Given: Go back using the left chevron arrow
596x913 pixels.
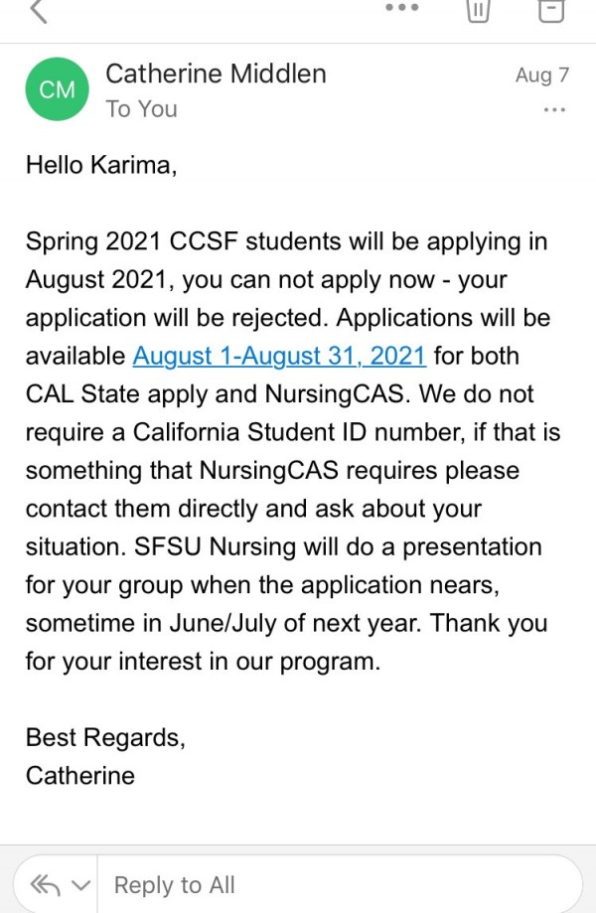Looking at the screenshot, I should point(39,11).
